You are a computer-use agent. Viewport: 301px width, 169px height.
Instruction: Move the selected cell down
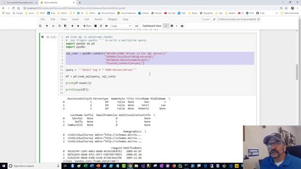tap(78, 26)
